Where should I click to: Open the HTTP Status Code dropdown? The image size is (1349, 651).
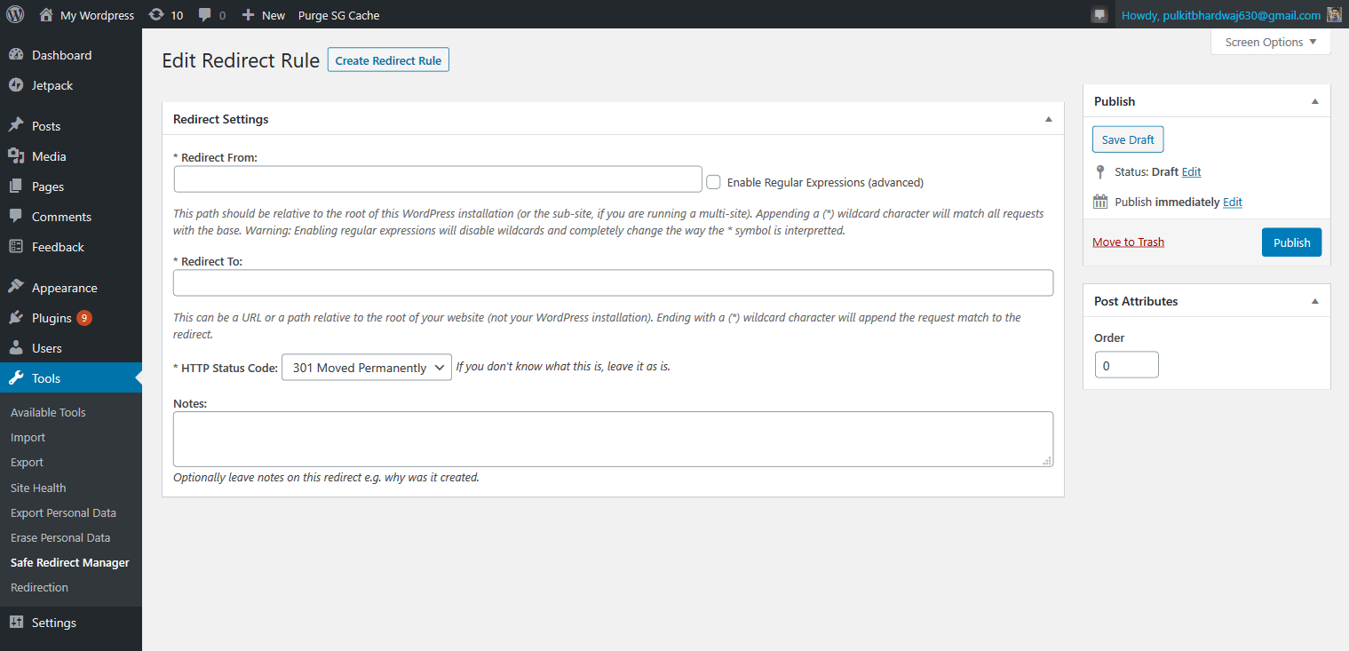pyautogui.click(x=366, y=367)
